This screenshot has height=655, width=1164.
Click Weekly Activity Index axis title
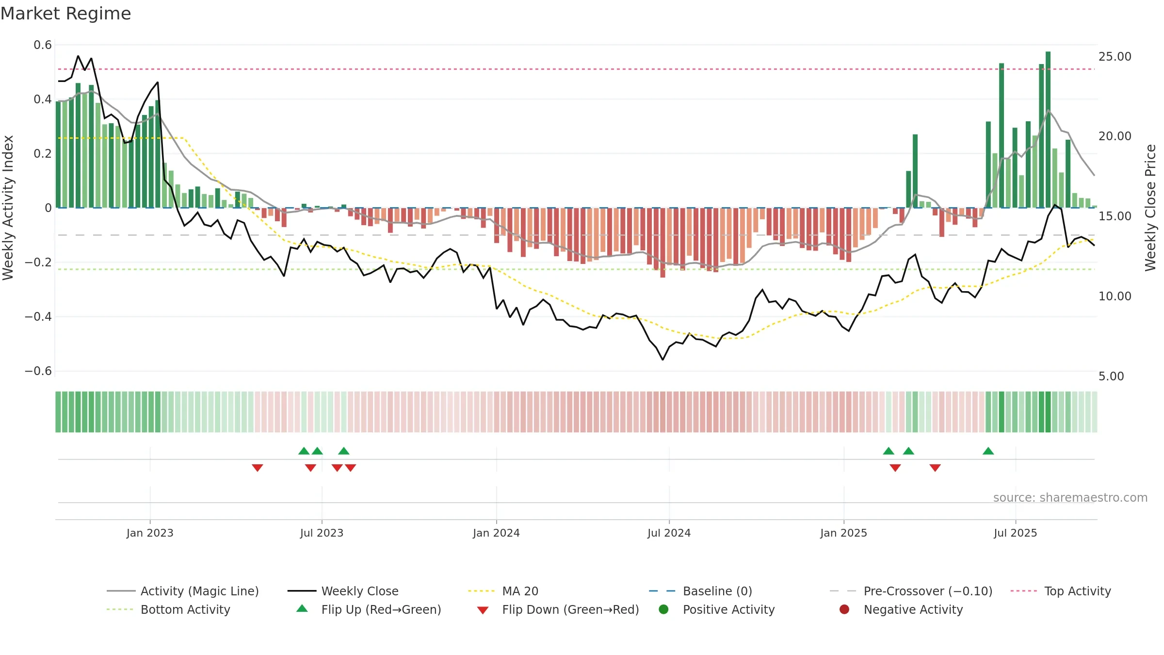(8, 208)
